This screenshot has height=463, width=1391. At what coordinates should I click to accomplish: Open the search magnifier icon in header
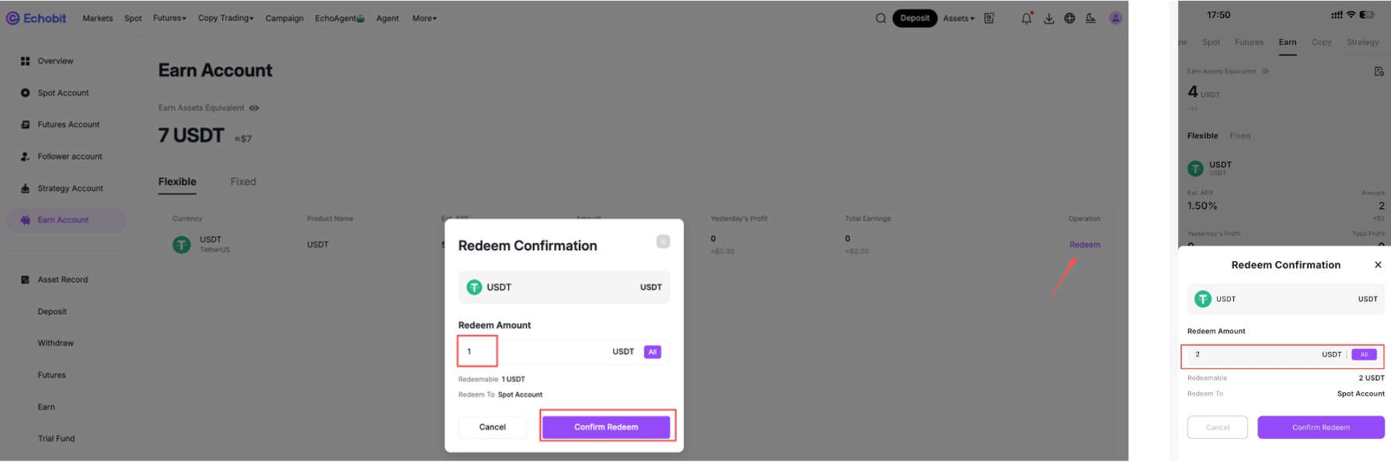[x=880, y=19]
